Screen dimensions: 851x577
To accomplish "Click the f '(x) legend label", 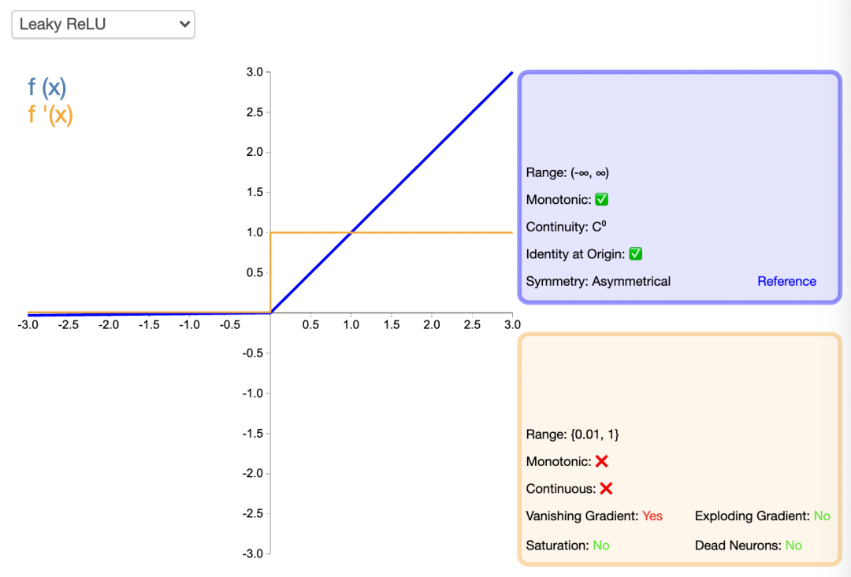I will (x=50, y=115).
